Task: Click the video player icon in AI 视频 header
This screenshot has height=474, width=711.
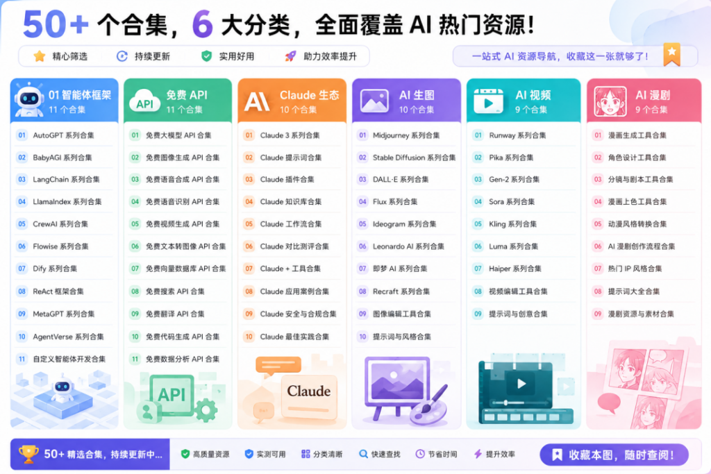Action: tap(488, 101)
